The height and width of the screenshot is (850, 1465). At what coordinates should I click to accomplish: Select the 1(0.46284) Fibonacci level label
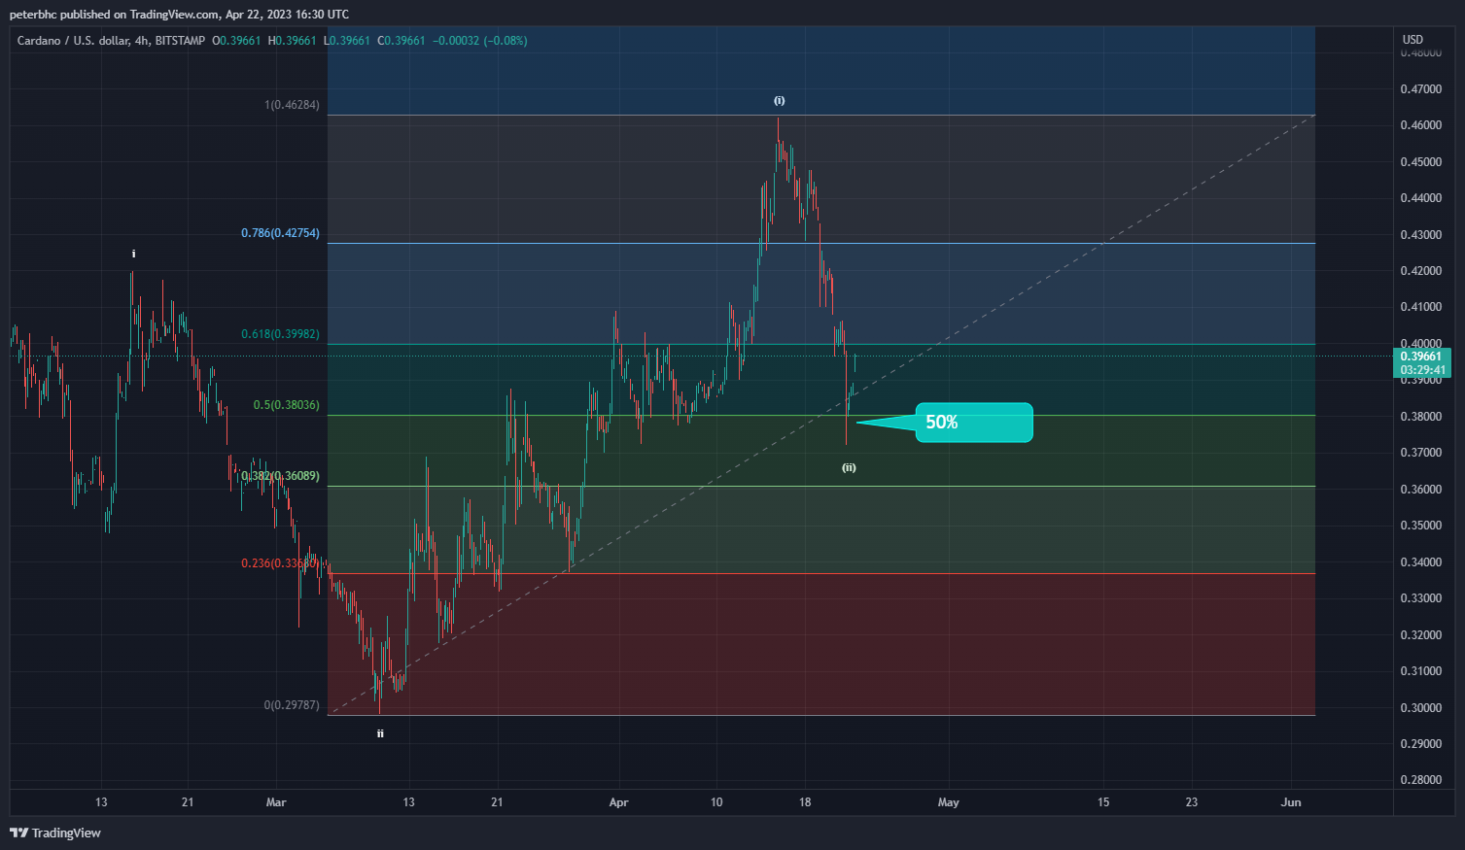click(x=292, y=105)
